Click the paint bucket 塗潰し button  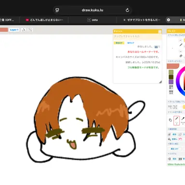pyautogui.click(x=173, y=139)
